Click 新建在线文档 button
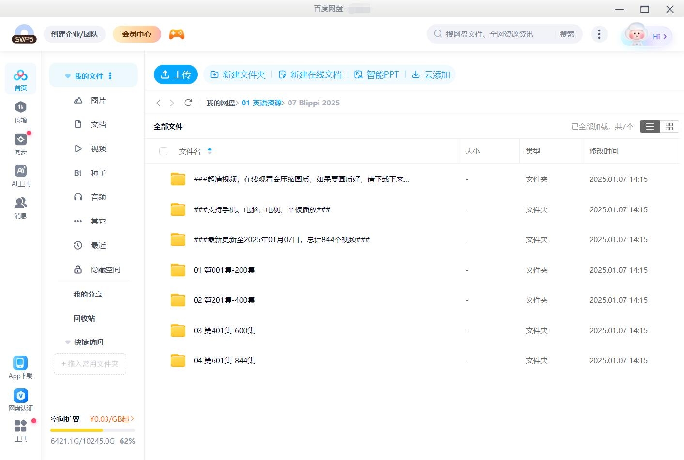 tap(310, 74)
